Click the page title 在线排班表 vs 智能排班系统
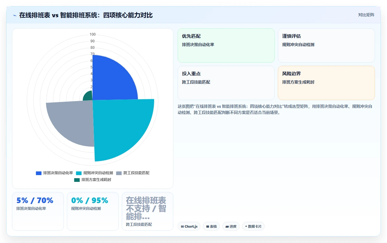 coord(86,15)
